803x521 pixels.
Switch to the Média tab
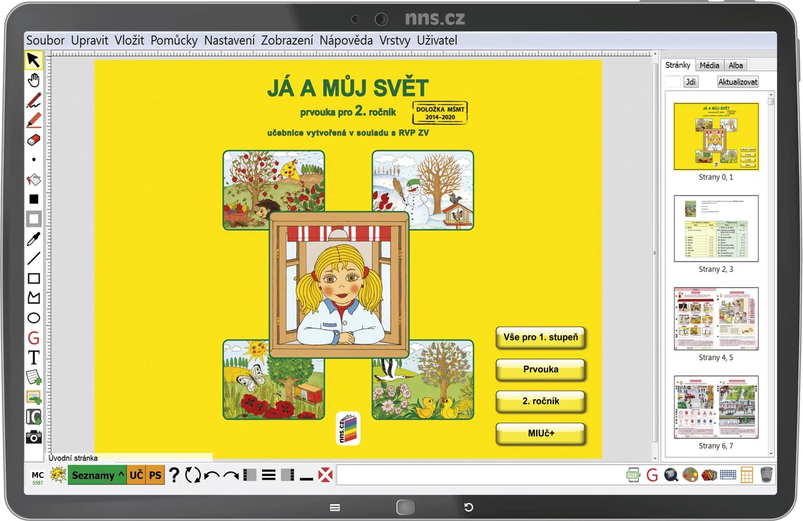coord(710,65)
